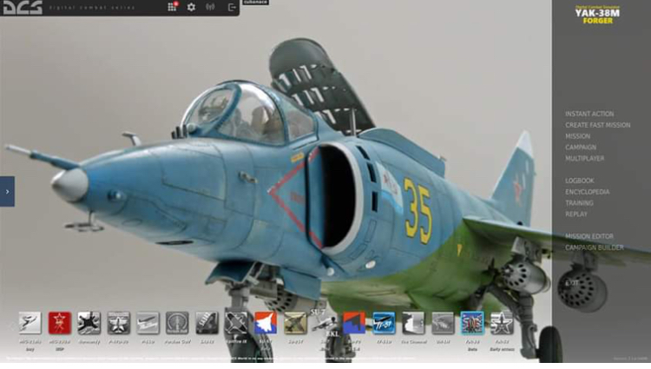Select The Channel map module icon
Image resolution: width=651 pixels, height=369 pixels.
pyautogui.click(x=413, y=323)
